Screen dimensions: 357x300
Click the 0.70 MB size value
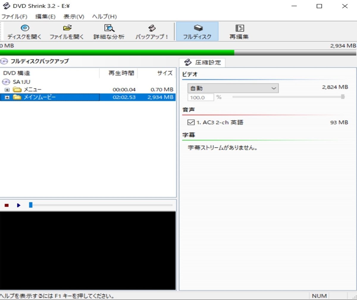click(162, 90)
